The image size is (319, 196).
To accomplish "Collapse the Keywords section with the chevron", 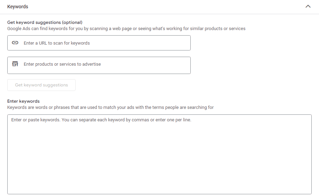I will pyautogui.click(x=308, y=7).
